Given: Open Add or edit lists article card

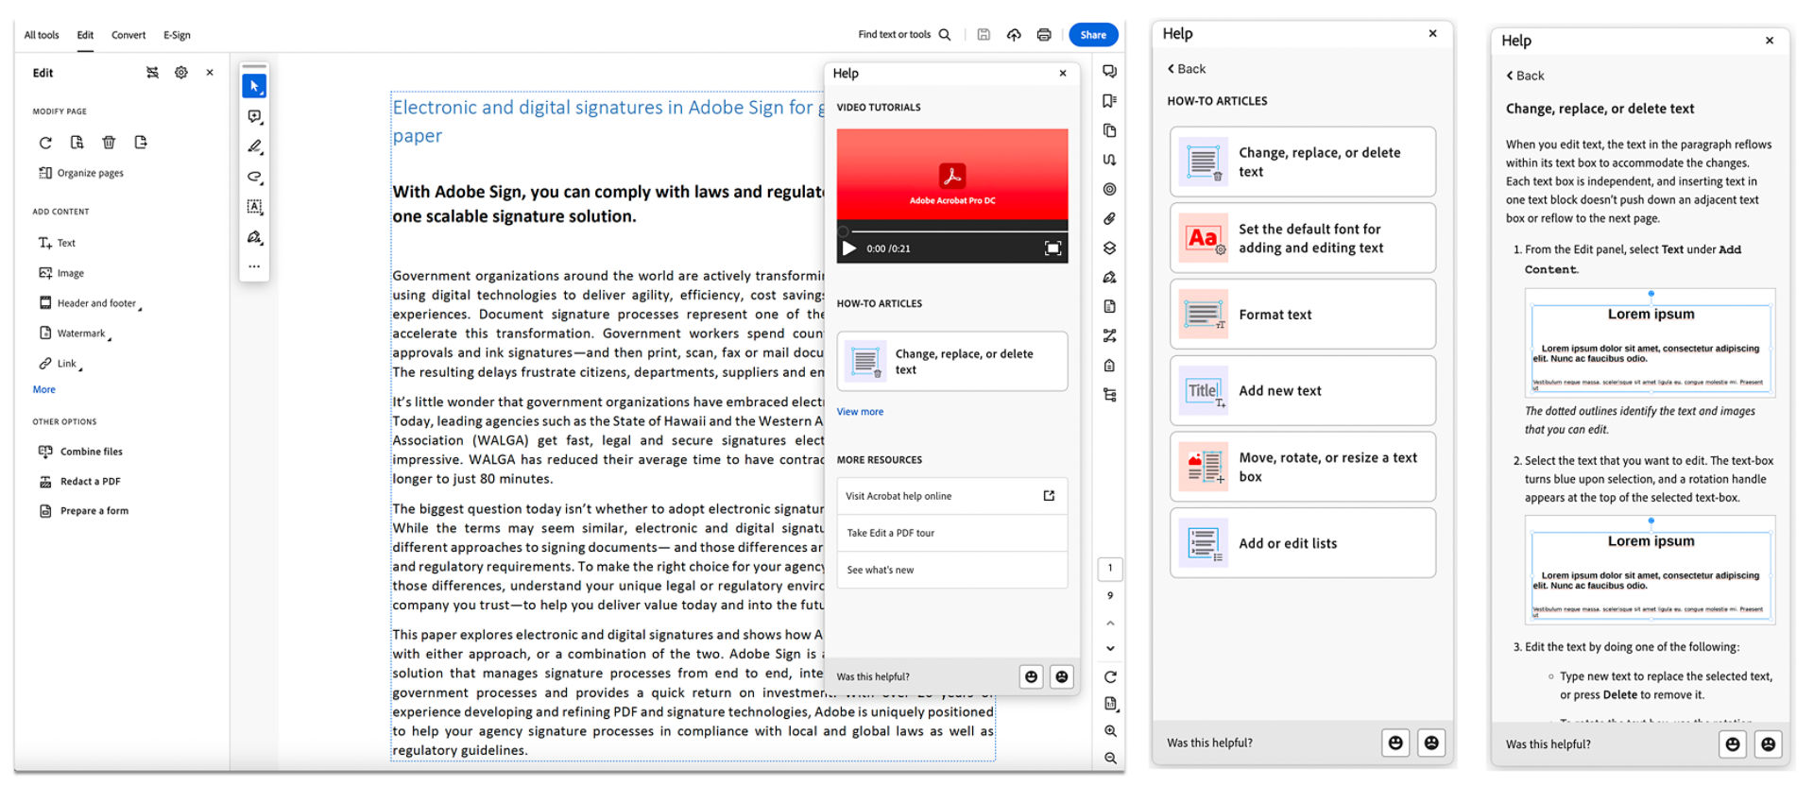Looking at the screenshot, I should [1303, 543].
